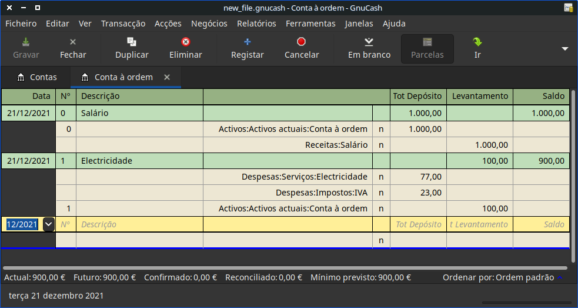Close the Conta à ordem tab
The width and height of the screenshot is (578, 308).
(167, 77)
